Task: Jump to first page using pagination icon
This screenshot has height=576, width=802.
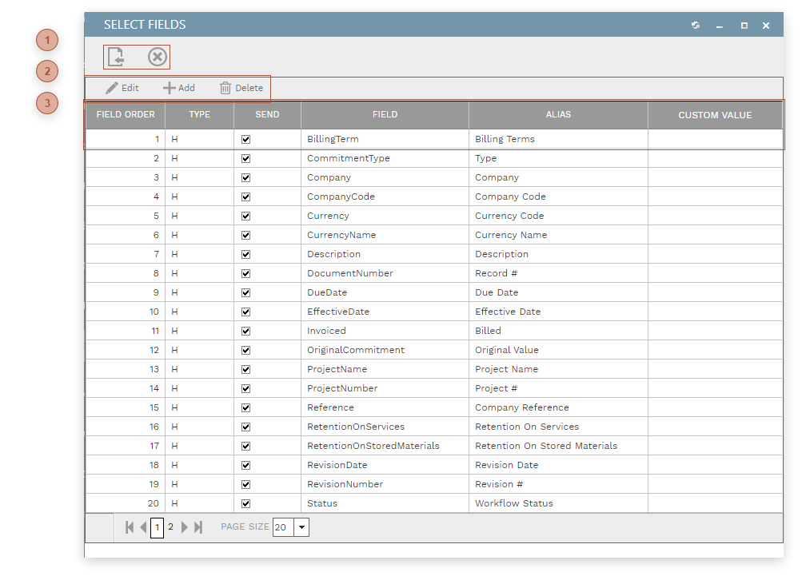Action: tap(129, 527)
